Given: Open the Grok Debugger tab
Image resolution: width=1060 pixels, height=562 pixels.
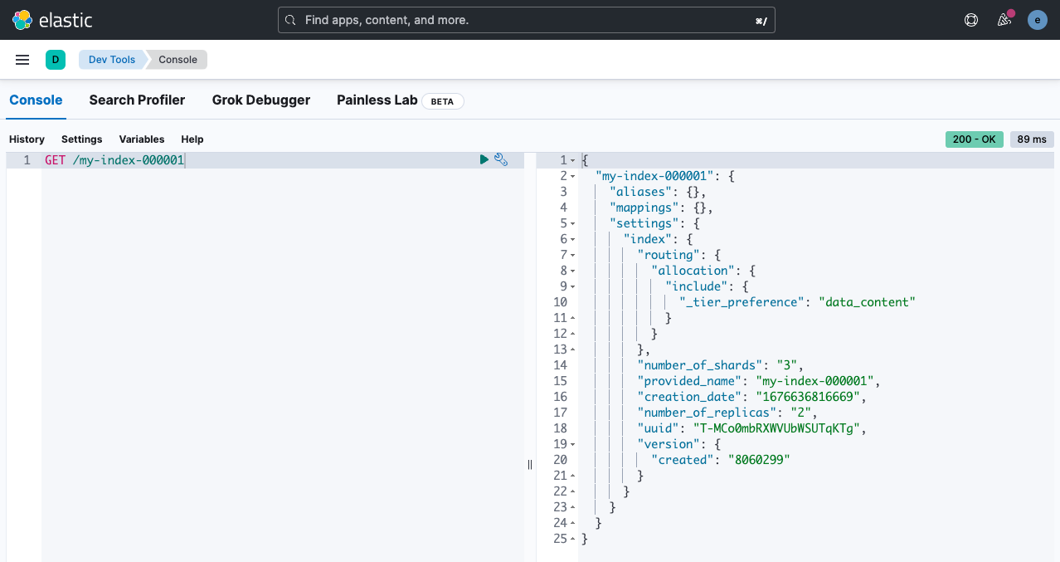Looking at the screenshot, I should coord(261,100).
